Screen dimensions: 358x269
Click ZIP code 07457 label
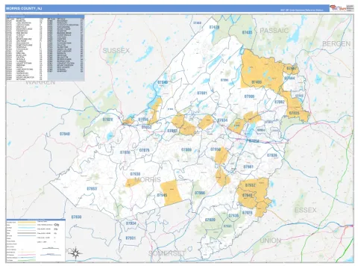coord(292,68)
